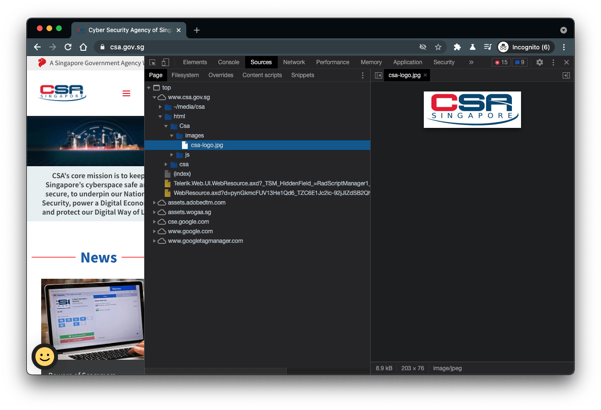
Task: Toggle the debugger sidebar visibility icon
Action: pos(566,75)
